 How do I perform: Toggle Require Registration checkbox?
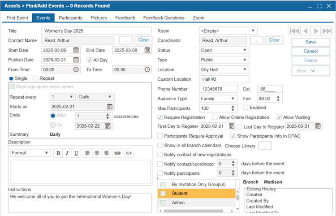(160, 117)
